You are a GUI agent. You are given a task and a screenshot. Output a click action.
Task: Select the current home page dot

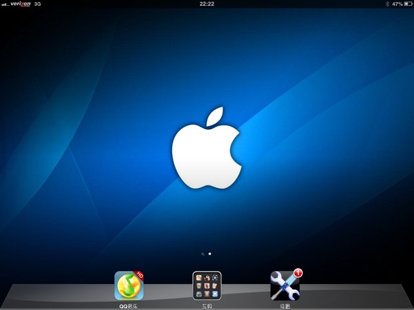(x=210, y=254)
